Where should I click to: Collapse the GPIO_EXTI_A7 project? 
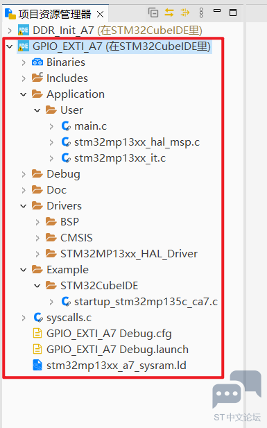(10, 46)
